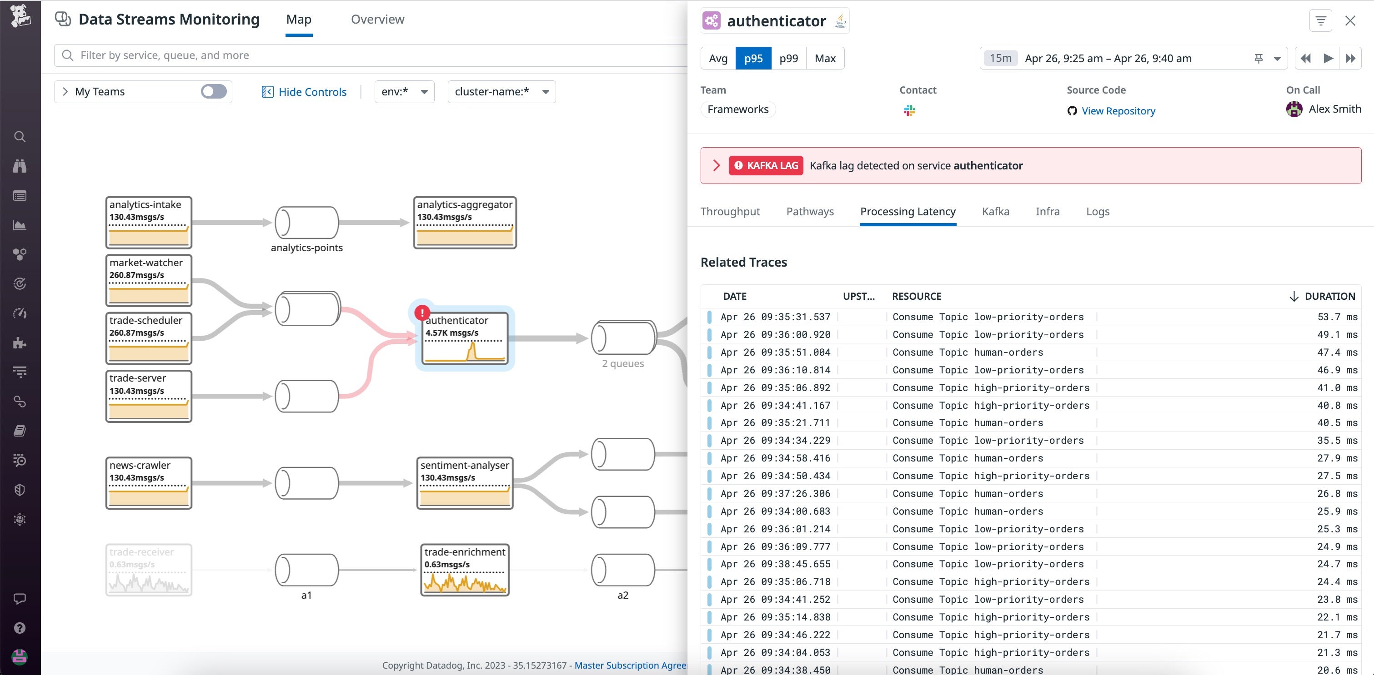1374x675 pixels.
Task: Open the help question mark icon
Action: (x=20, y=628)
